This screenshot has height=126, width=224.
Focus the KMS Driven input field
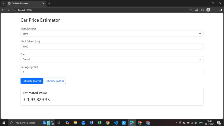112,46
